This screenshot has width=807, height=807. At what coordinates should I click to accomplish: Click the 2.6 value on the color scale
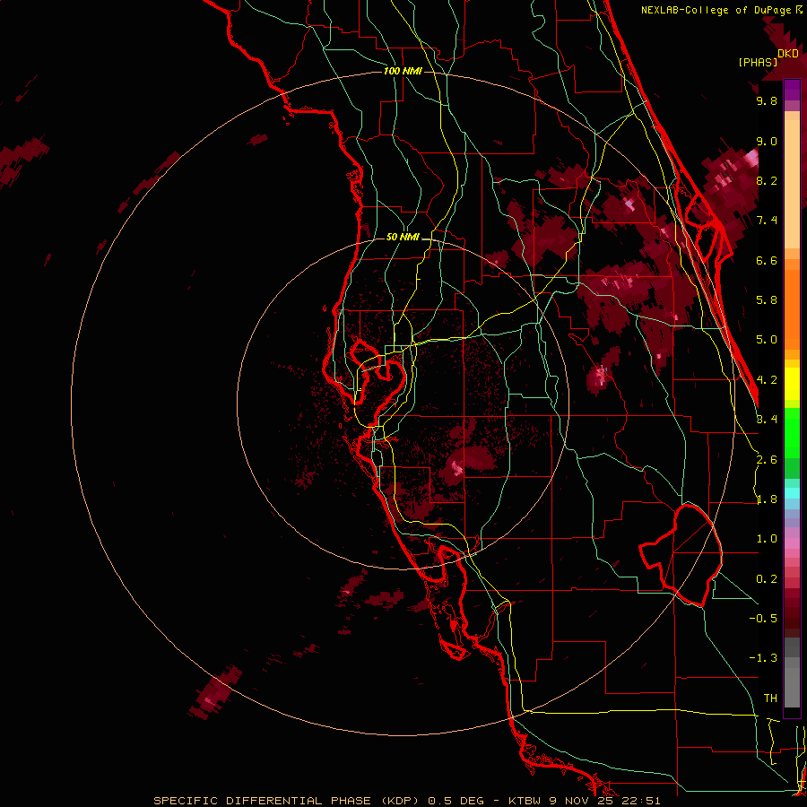(x=767, y=460)
